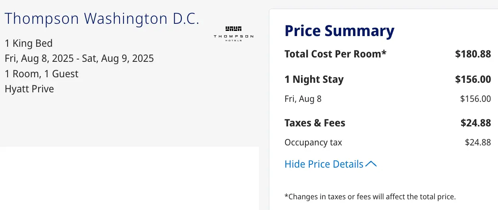Select the 1 King Bed room type text

pos(29,43)
